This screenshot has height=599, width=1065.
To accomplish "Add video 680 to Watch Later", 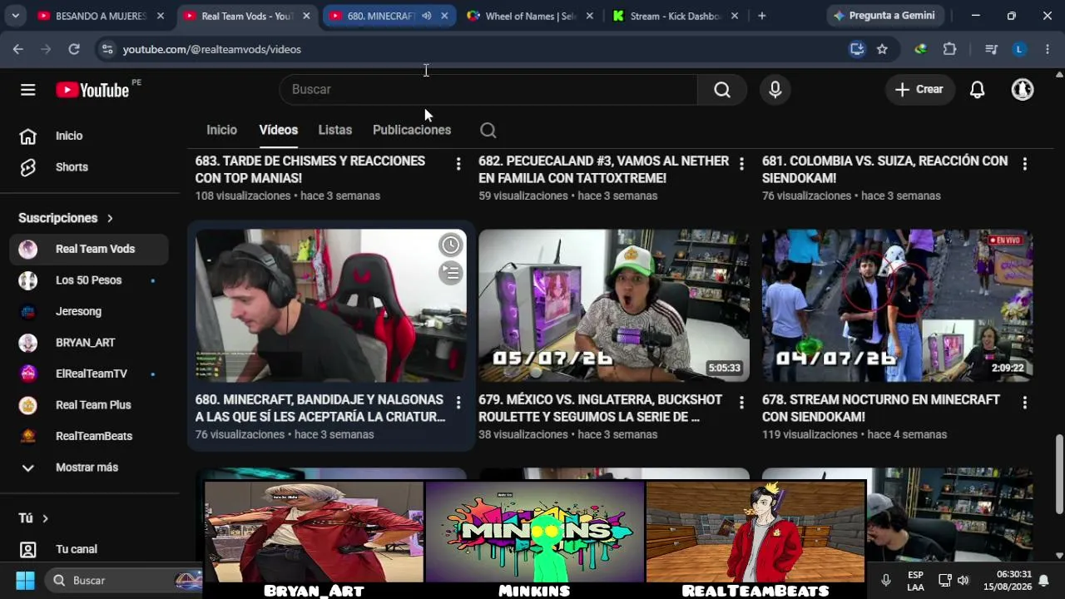I will (450, 245).
